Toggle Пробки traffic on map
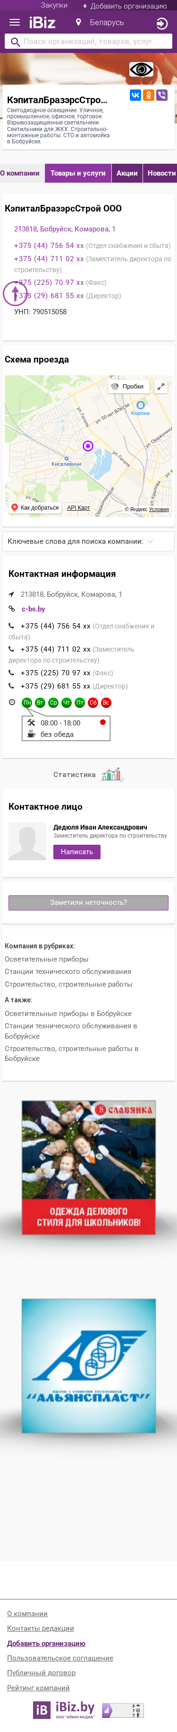Viewport: 177px width, 1732px height. click(128, 387)
